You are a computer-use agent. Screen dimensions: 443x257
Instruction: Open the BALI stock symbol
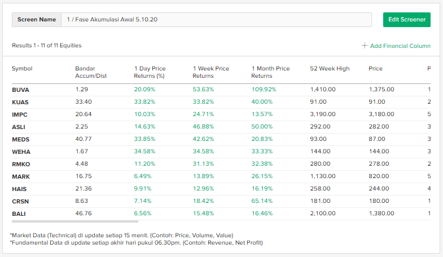(x=19, y=214)
